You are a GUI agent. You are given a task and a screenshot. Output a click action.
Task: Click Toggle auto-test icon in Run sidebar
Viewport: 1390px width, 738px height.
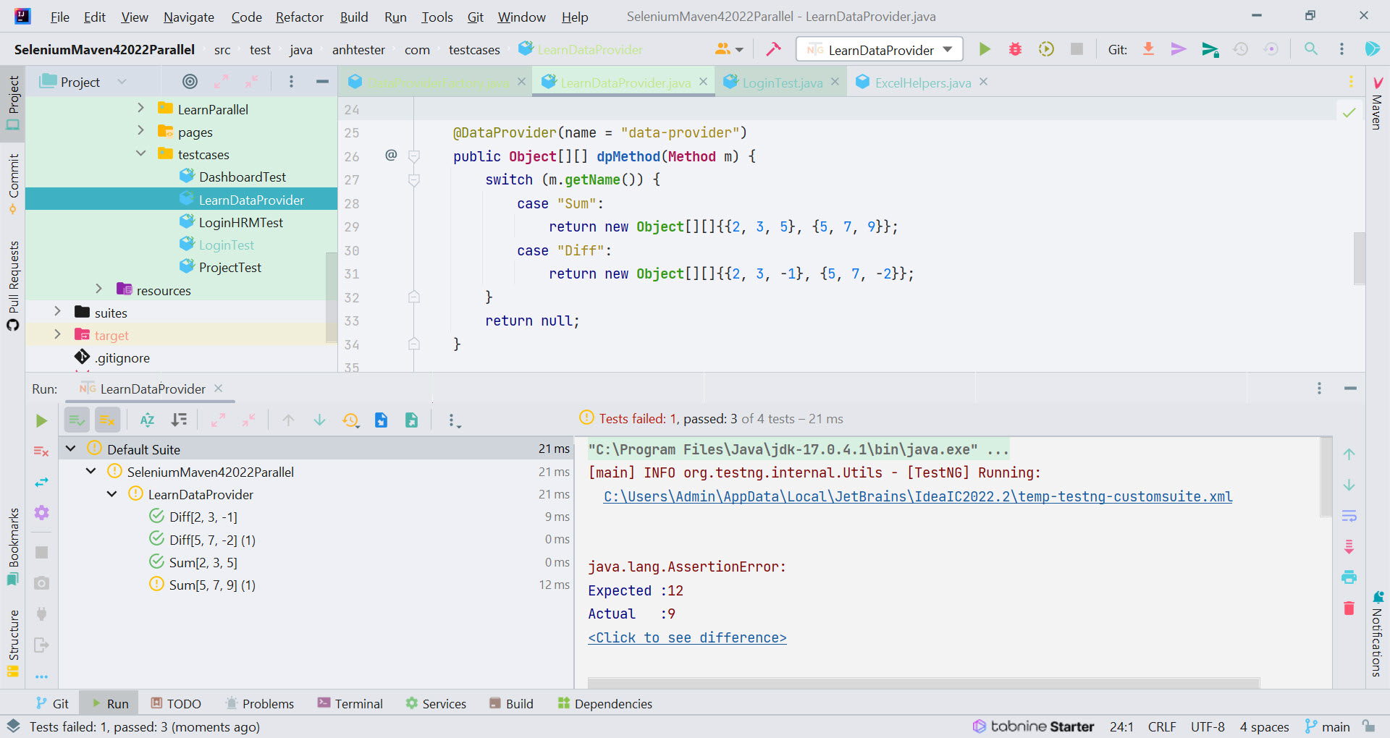pos(41,482)
